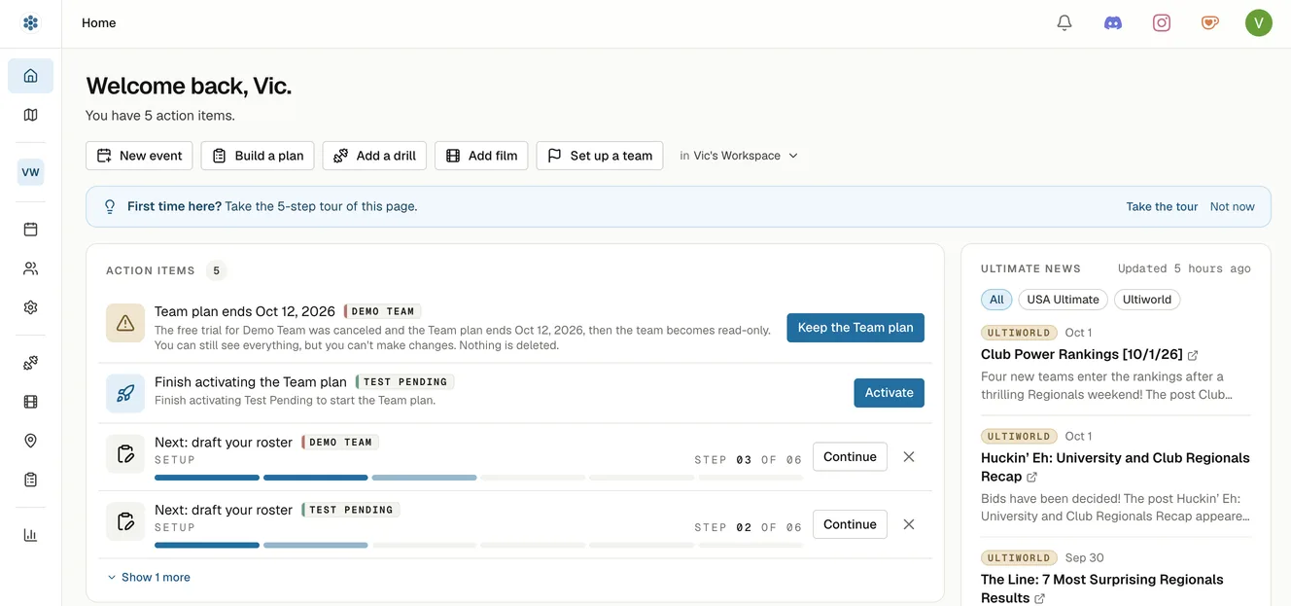This screenshot has width=1291, height=606.
Task: Expand Show 1 more action items
Action: (x=149, y=577)
